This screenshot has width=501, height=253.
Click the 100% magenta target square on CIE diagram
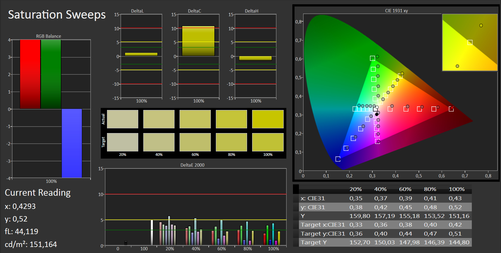pyautogui.click(x=377, y=141)
